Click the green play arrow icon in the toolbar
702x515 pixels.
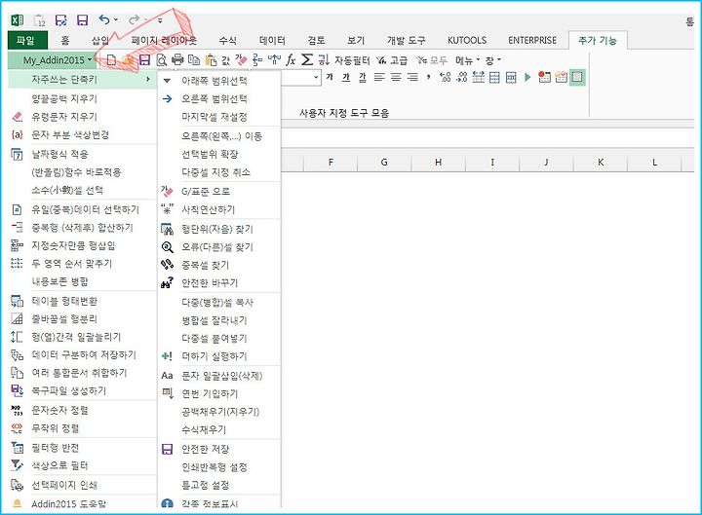point(527,77)
